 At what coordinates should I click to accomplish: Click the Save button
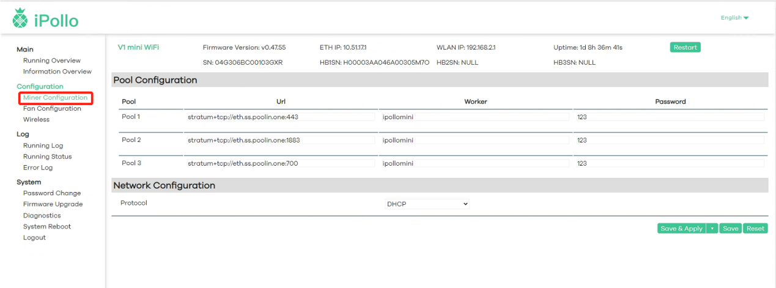pyautogui.click(x=730, y=229)
